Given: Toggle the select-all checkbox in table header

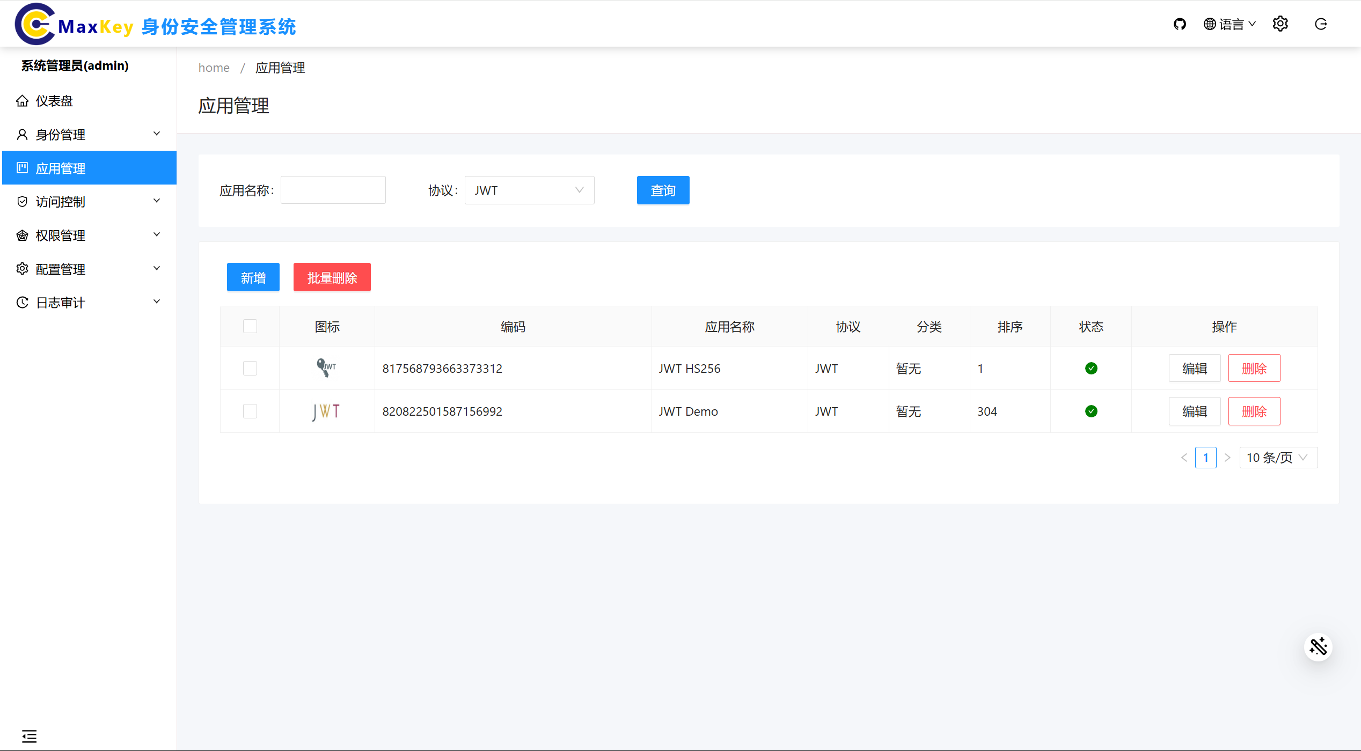Looking at the screenshot, I should click(x=250, y=326).
